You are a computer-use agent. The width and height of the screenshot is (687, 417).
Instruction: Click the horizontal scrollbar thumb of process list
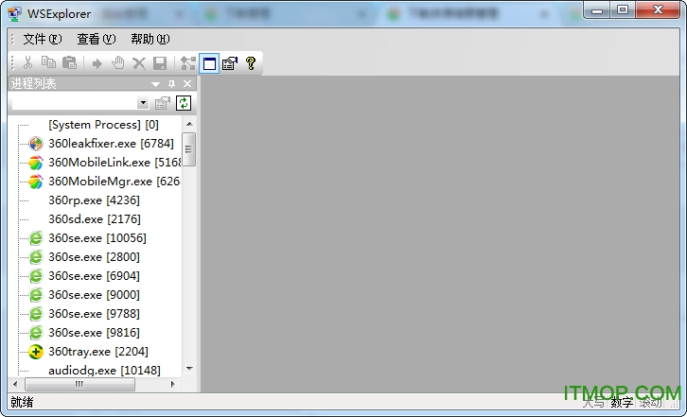(79, 385)
